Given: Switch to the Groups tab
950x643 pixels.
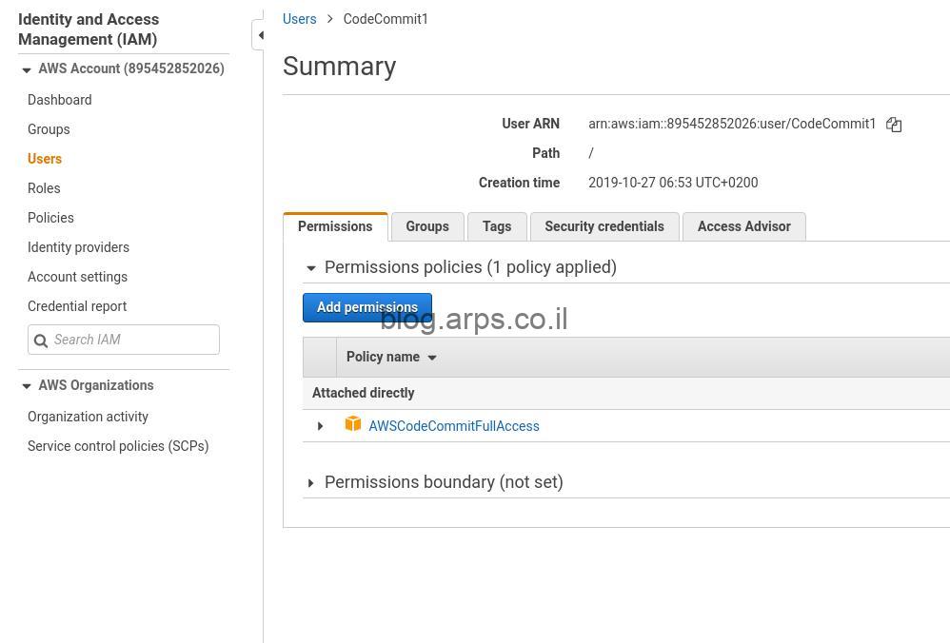Looking at the screenshot, I should pyautogui.click(x=427, y=226).
